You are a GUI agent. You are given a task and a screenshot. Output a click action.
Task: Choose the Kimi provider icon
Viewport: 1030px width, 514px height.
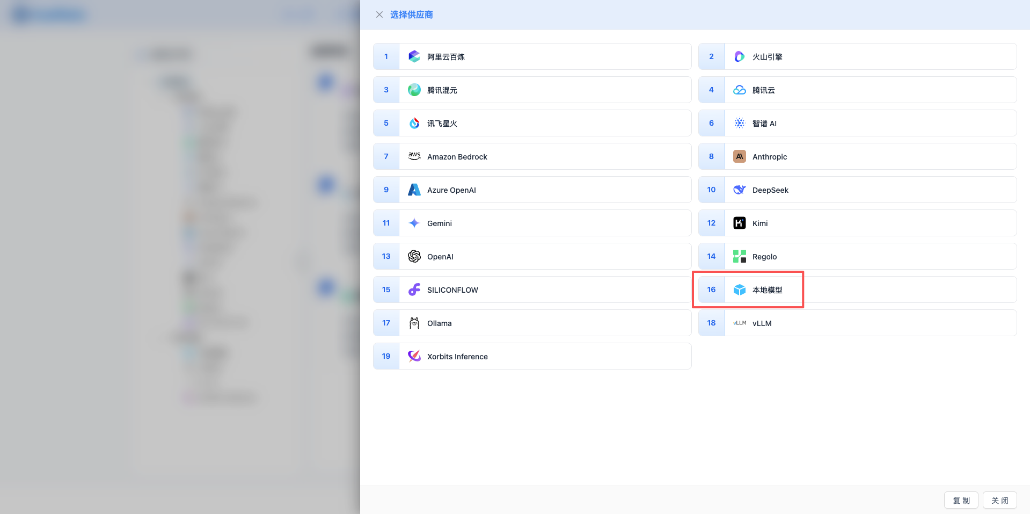739,223
